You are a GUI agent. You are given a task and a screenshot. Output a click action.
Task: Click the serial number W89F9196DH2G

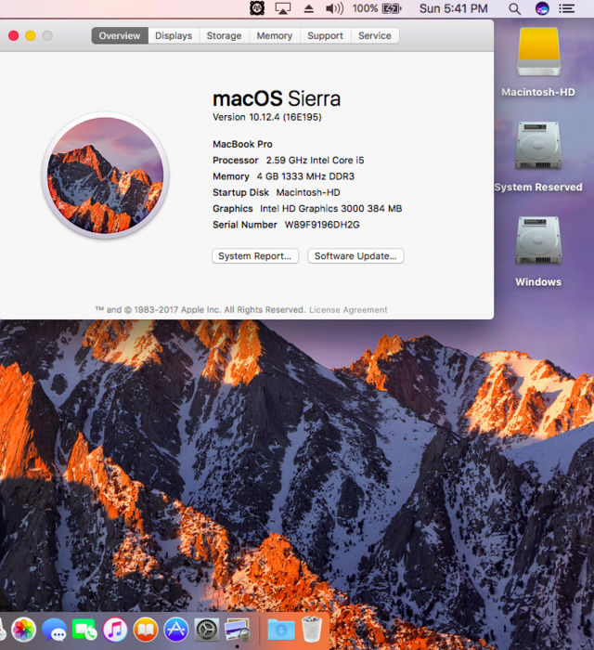click(x=322, y=225)
